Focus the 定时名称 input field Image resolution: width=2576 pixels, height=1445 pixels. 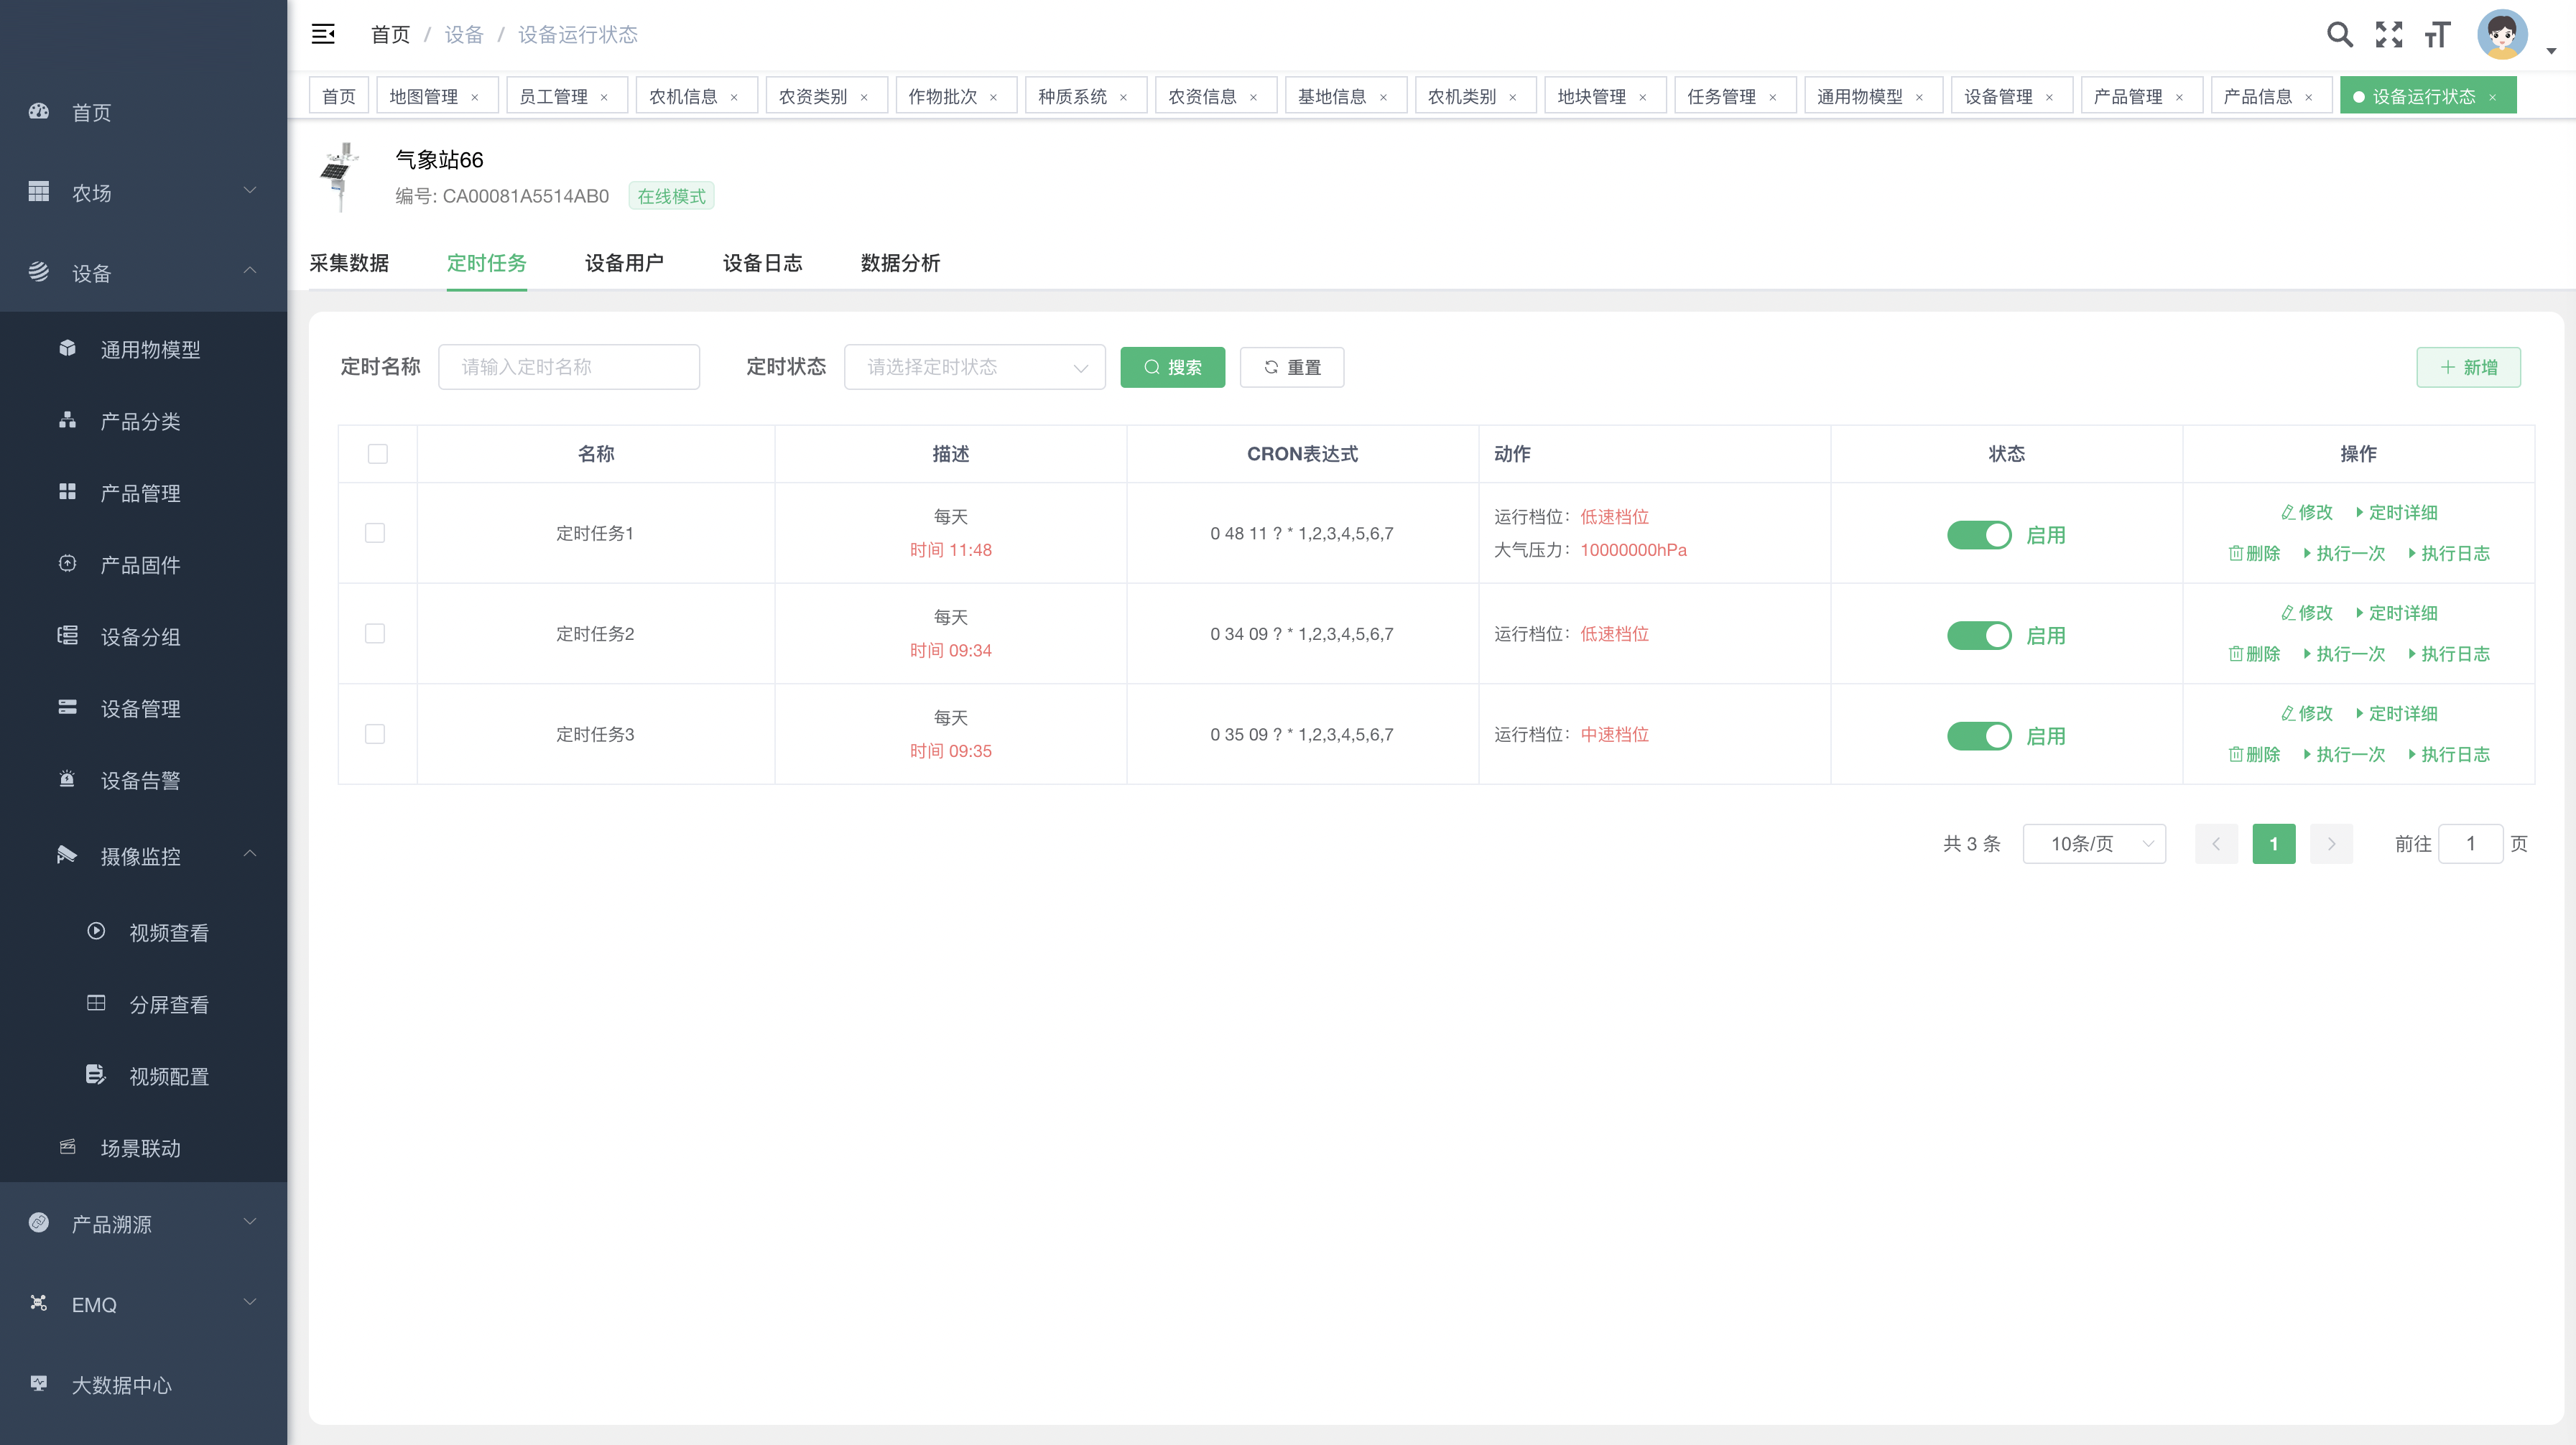[x=569, y=367]
